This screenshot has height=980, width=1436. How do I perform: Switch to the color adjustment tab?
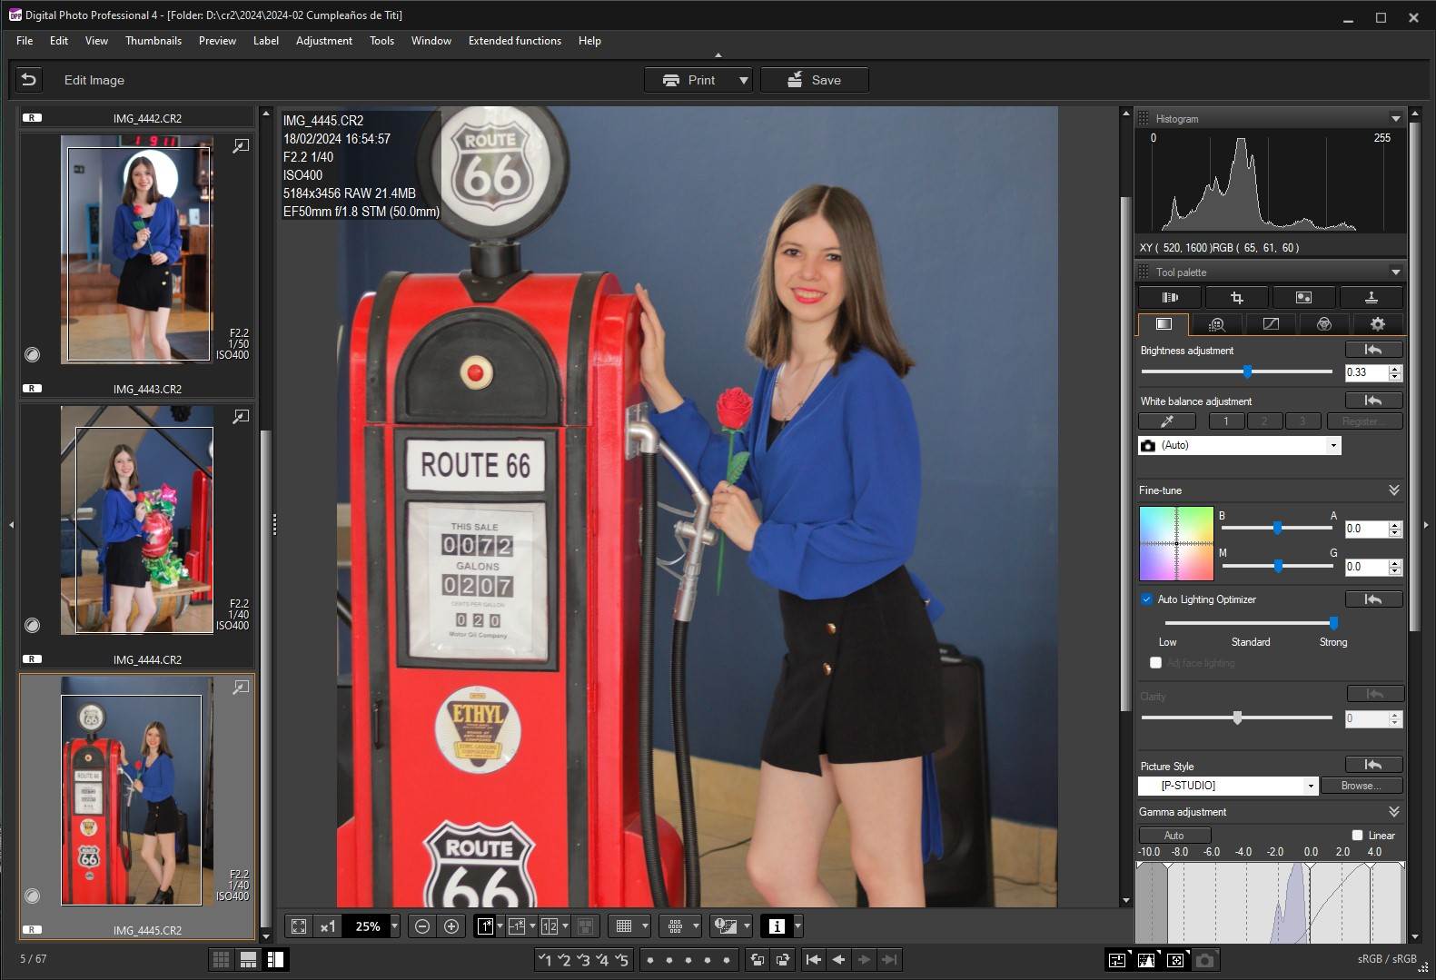point(1324,324)
